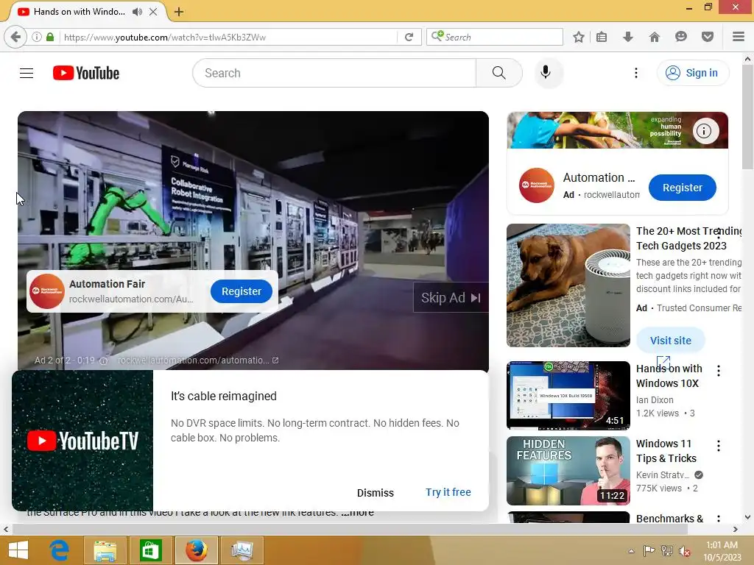Image resolution: width=754 pixels, height=565 pixels.
Task: Mute the tab using the speaker icon
Action: 138,12
